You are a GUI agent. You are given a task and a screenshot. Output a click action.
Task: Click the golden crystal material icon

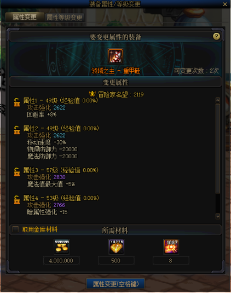click(117, 246)
